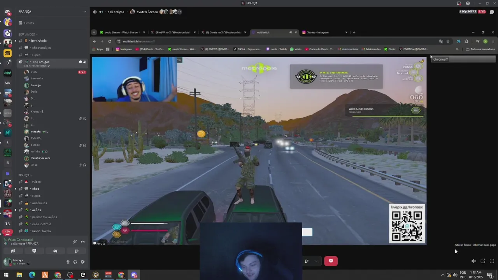Open tab search dropdown in streamed browser
This screenshot has width=498, height=280.
coord(94,32)
